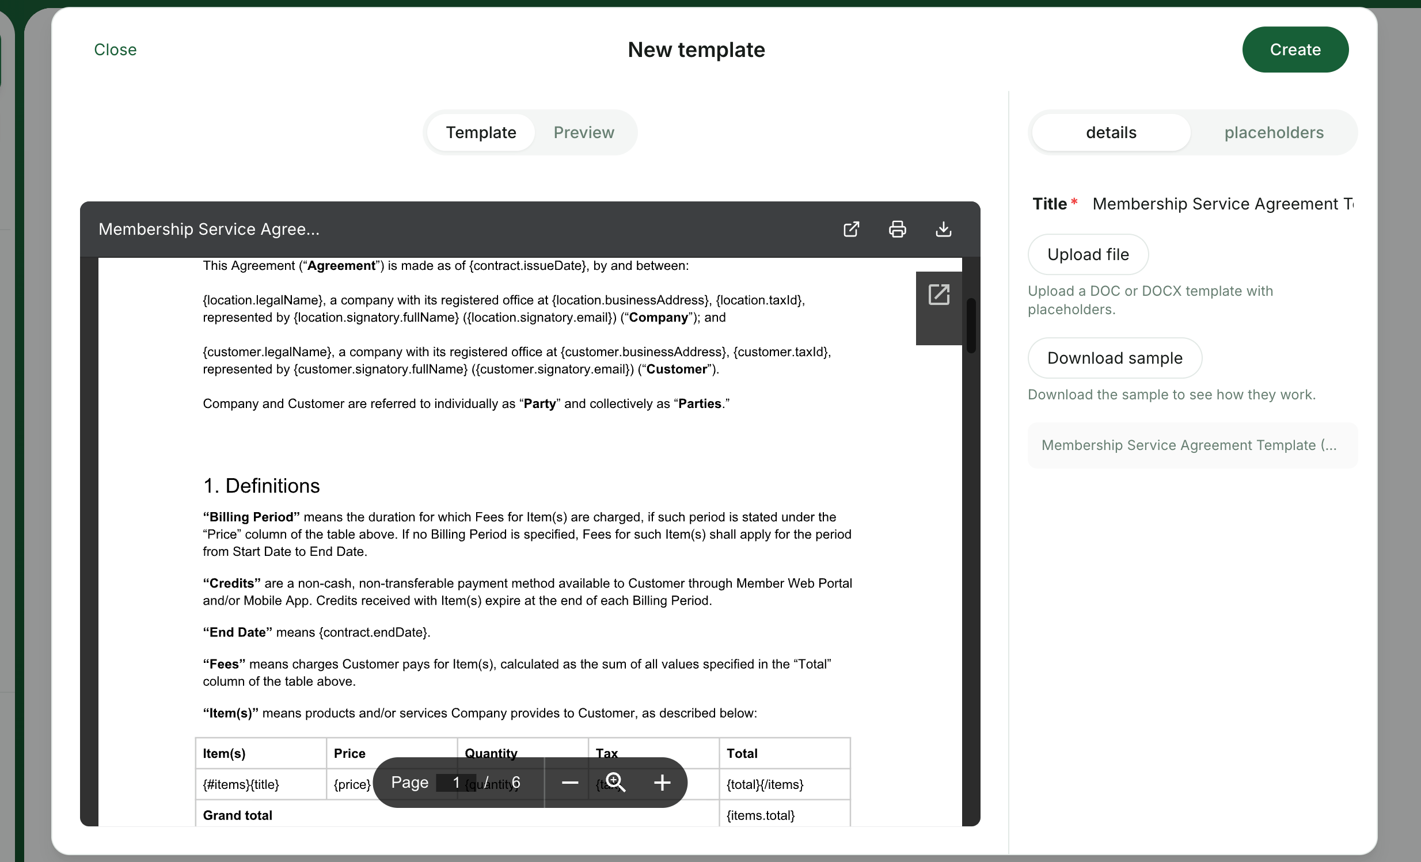This screenshot has width=1421, height=862.
Task: Switch to the Template tab
Action: tap(481, 132)
